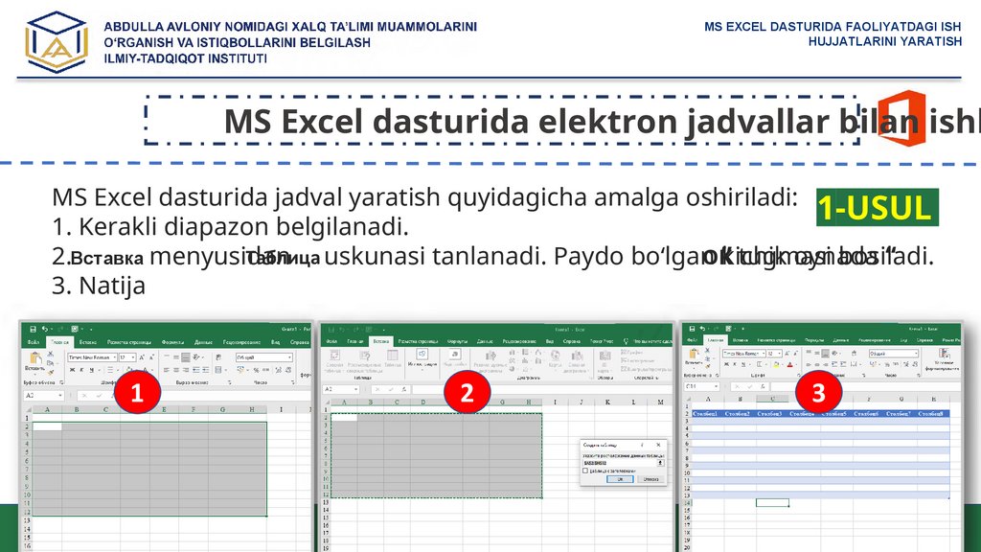Open the A2 name box dropdown in the first screenshot

point(60,396)
